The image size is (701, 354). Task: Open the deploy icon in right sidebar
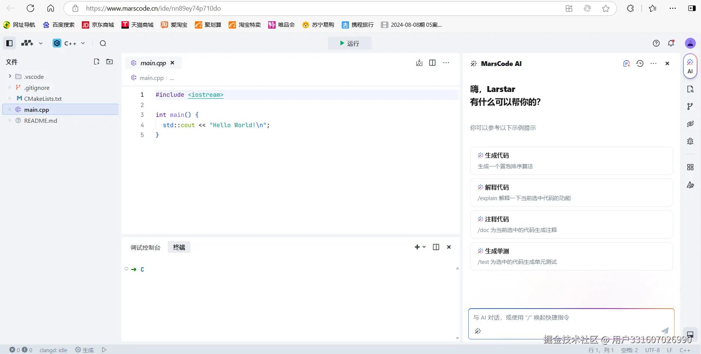(x=690, y=185)
